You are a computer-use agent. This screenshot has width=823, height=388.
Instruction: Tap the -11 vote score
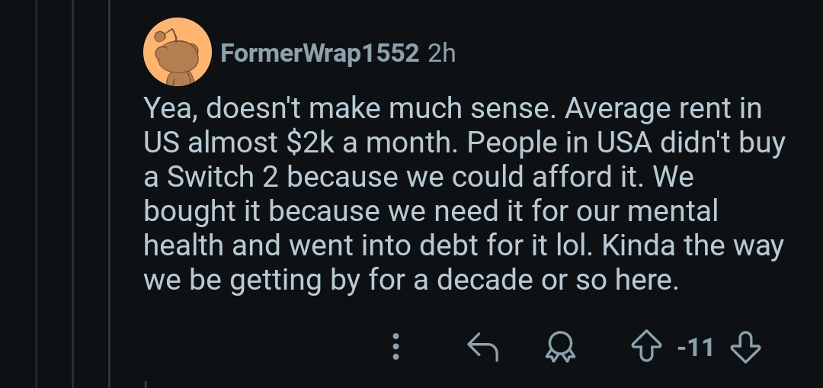pyautogui.click(x=696, y=347)
